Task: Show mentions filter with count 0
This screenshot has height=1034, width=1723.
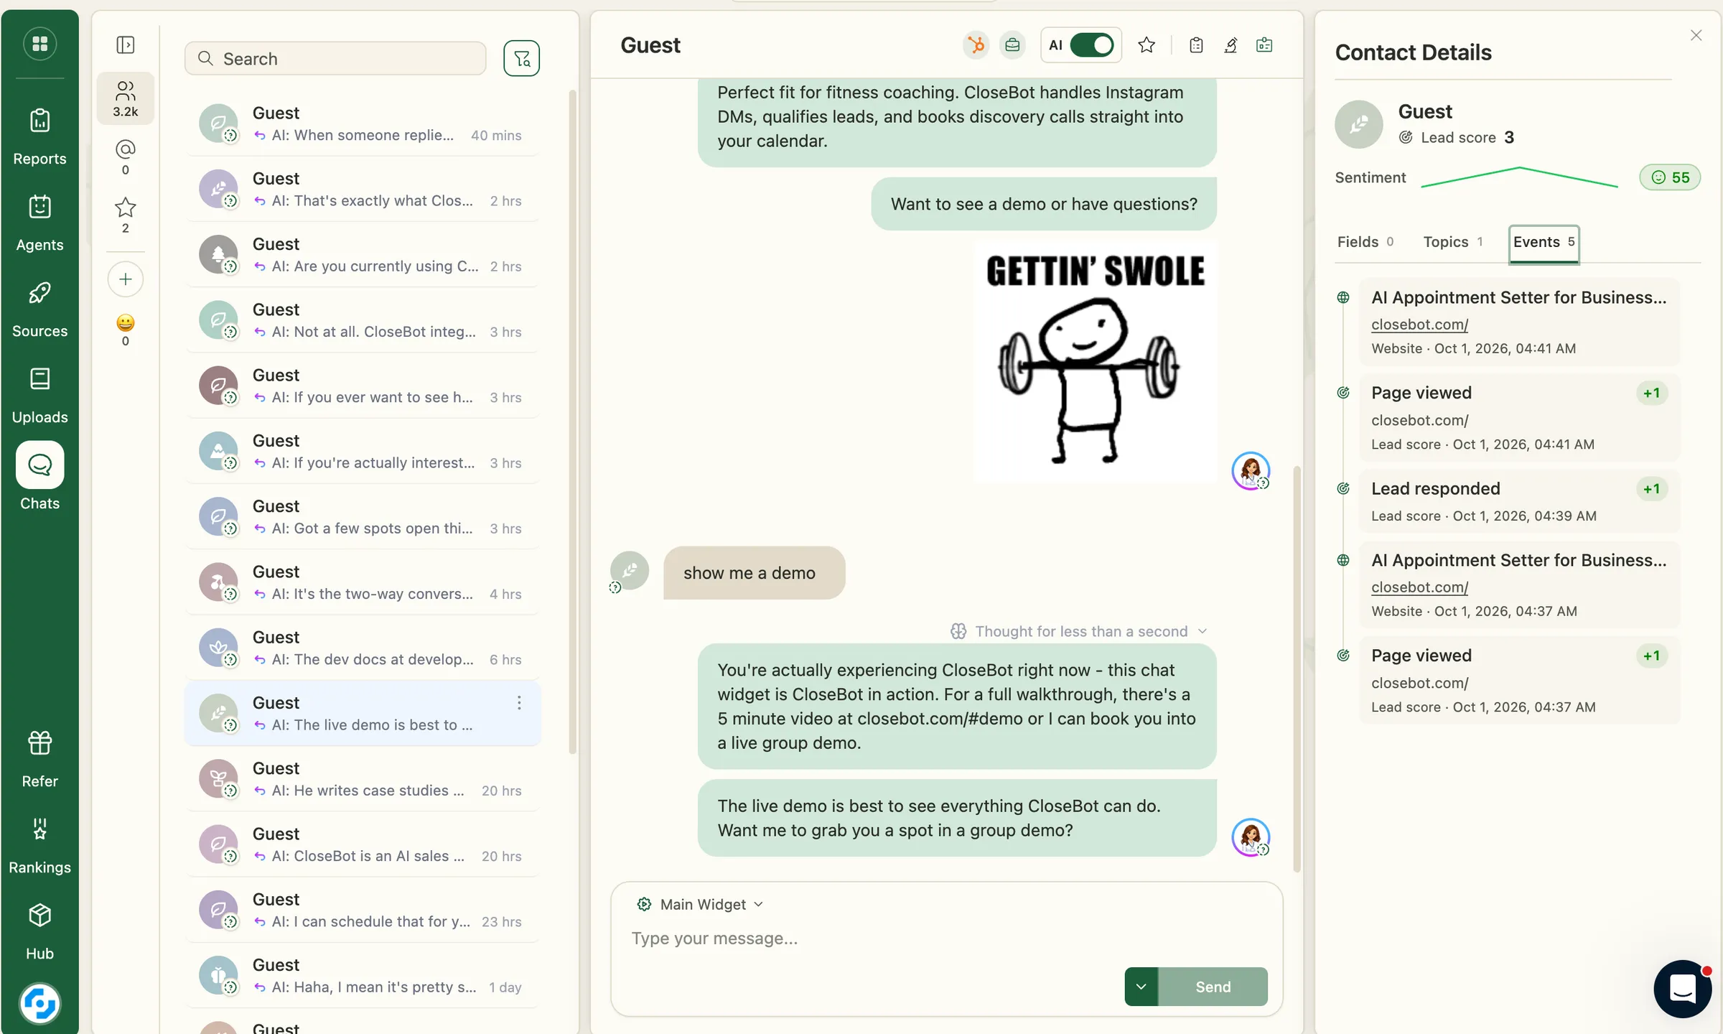Action: (126, 157)
